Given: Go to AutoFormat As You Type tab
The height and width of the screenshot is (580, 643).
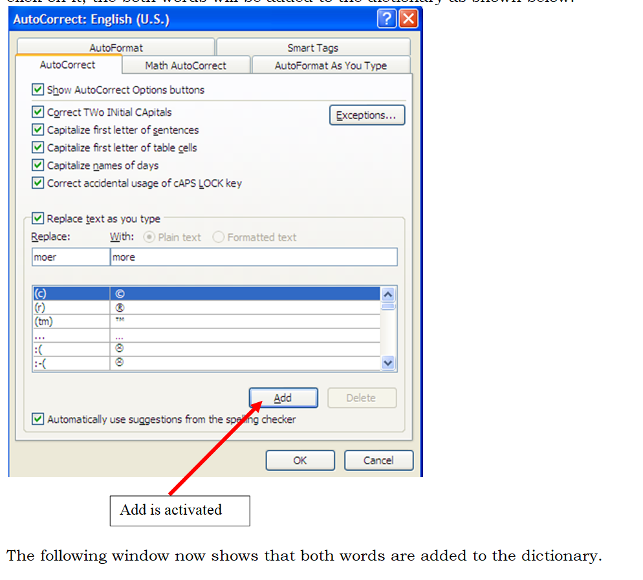Looking at the screenshot, I should pyautogui.click(x=331, y=65).
